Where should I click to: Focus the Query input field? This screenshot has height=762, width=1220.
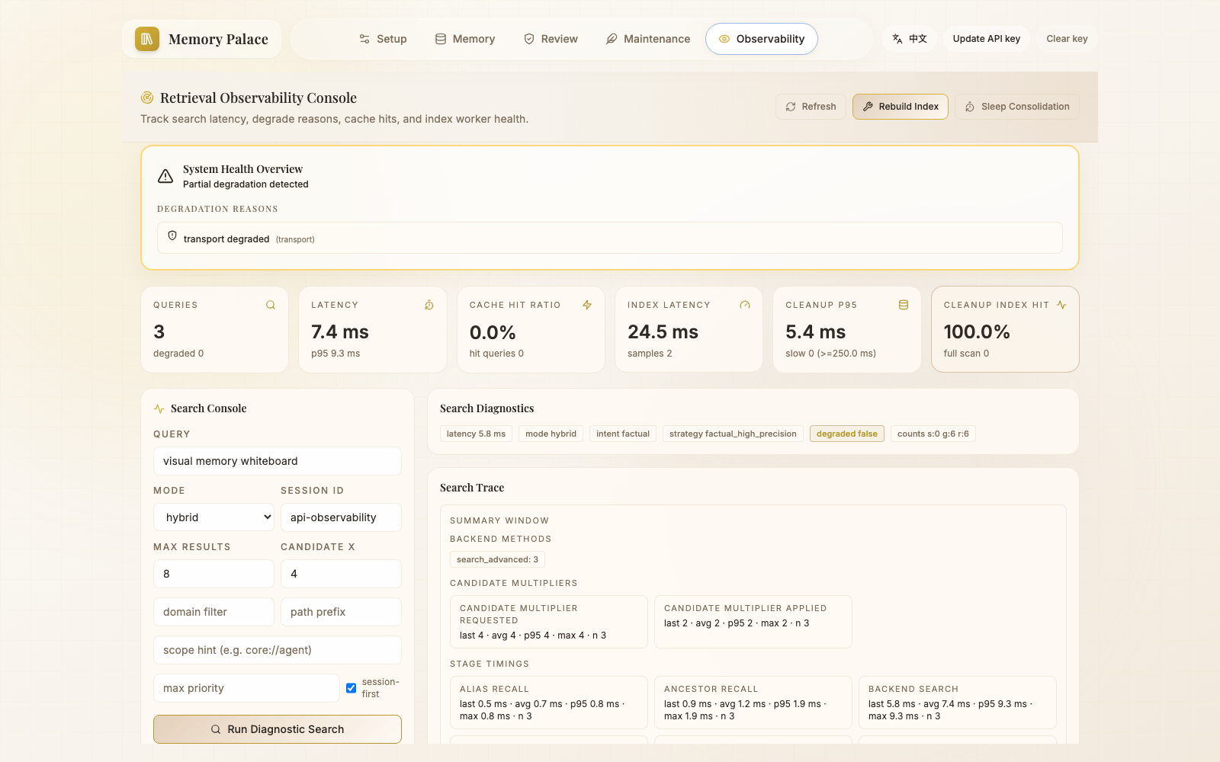(278, 461)
